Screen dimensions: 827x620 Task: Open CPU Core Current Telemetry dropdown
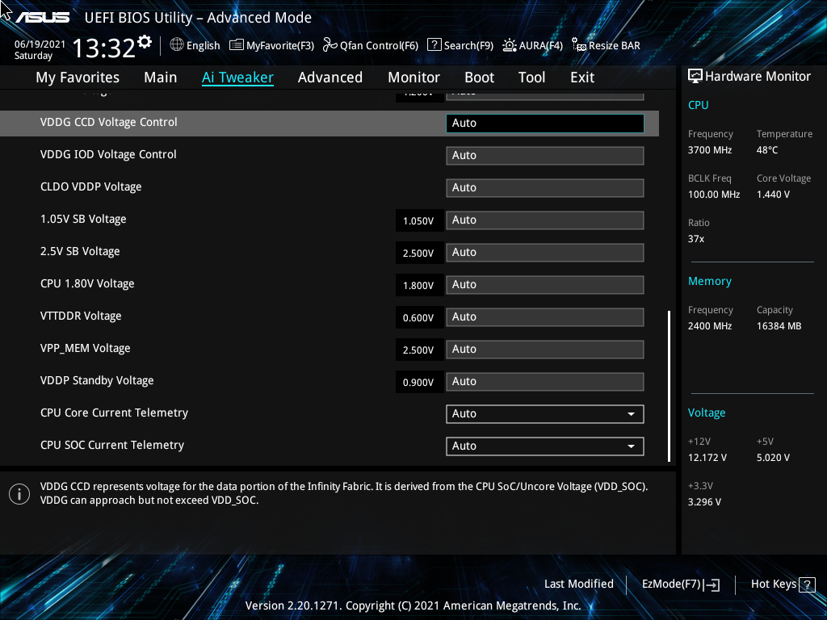tap(544, 413)
